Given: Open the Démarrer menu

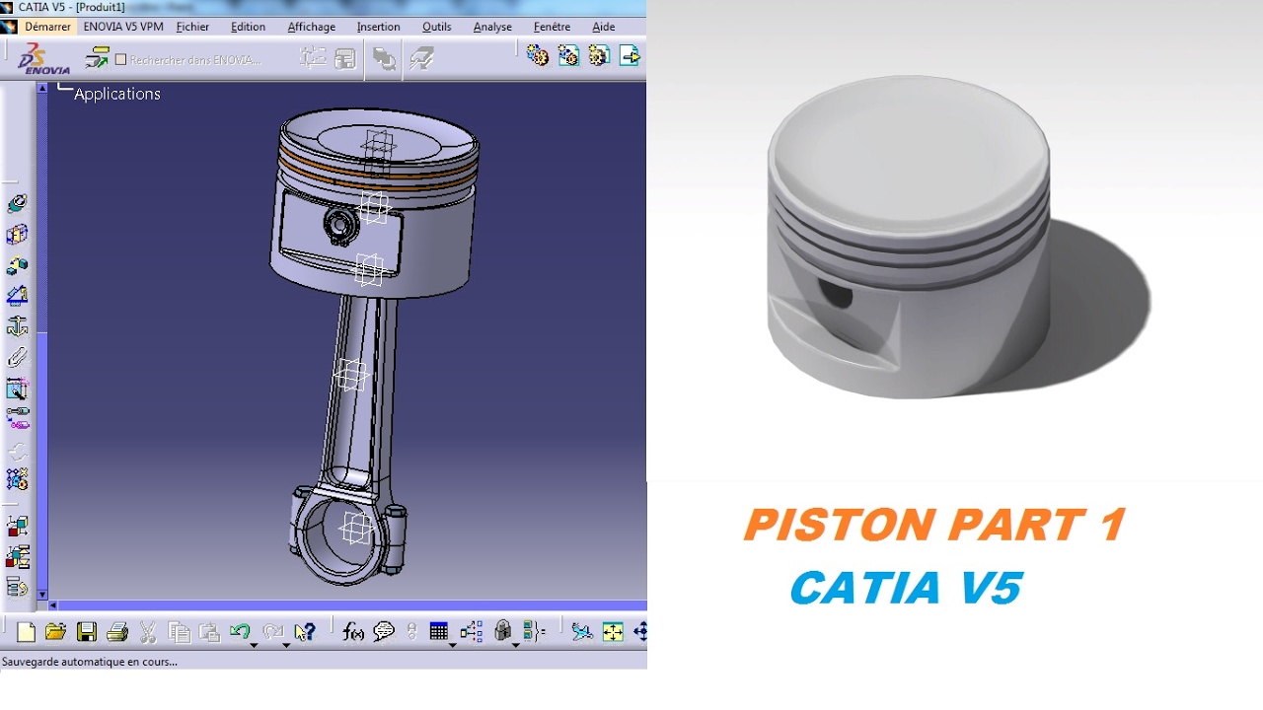Looking at the screenshot, I should 47,27.
